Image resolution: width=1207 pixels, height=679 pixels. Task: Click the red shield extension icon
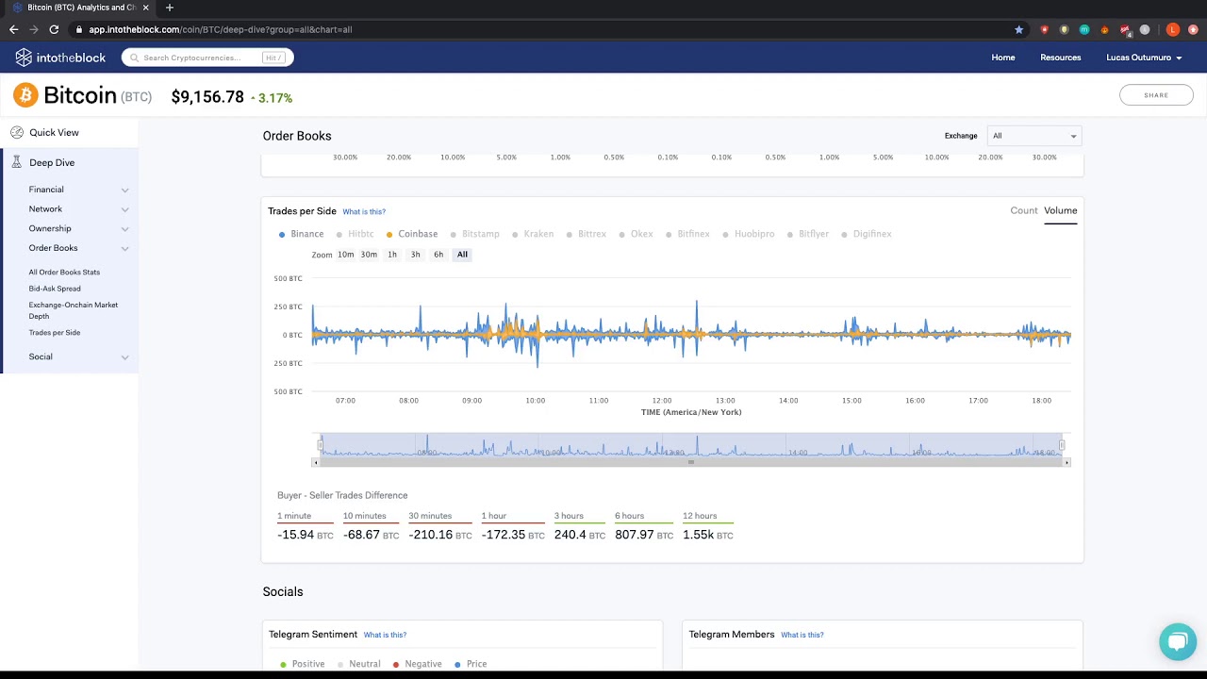[1045, 29]
